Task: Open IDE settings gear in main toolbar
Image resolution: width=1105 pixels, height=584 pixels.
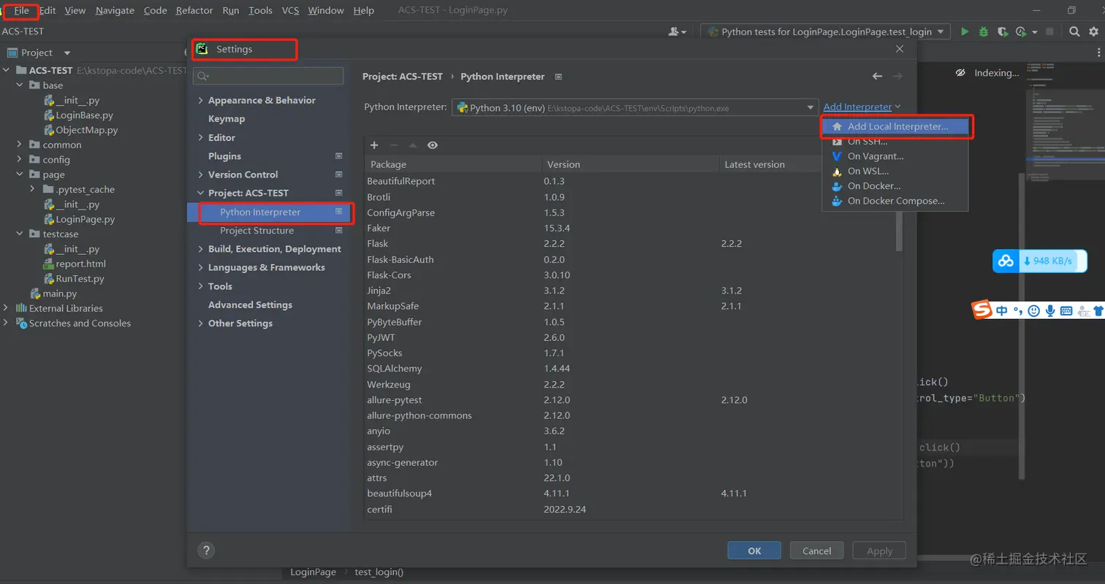Action: tap(1093, 31)
